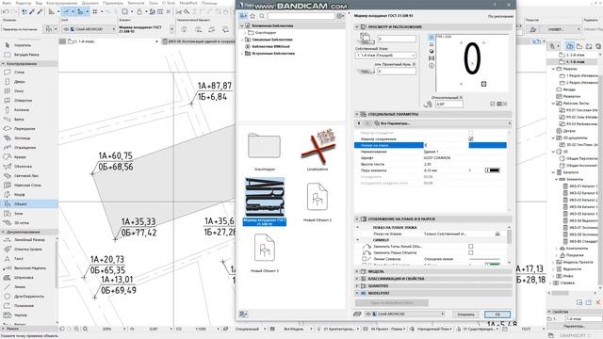This screenshot has height=339, width=603.
Task: Open the own story dropdown '1. 1-й этаж'
Action: [x=385, y=56]
